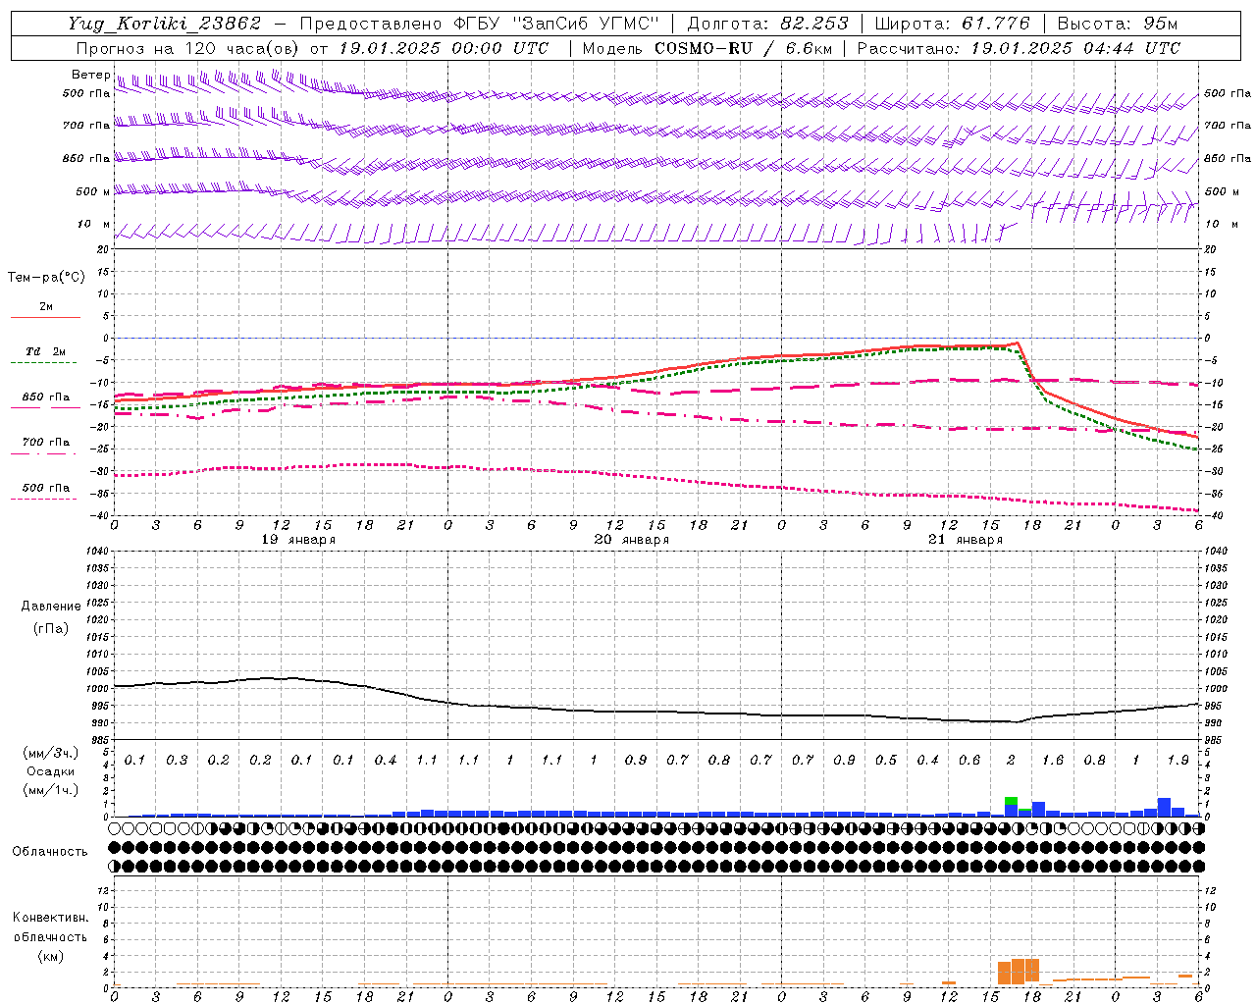The image size is (1256, 1005).
Task: Click the 'Облачность' cloudiness label
Action: click(x=50, y=851)
